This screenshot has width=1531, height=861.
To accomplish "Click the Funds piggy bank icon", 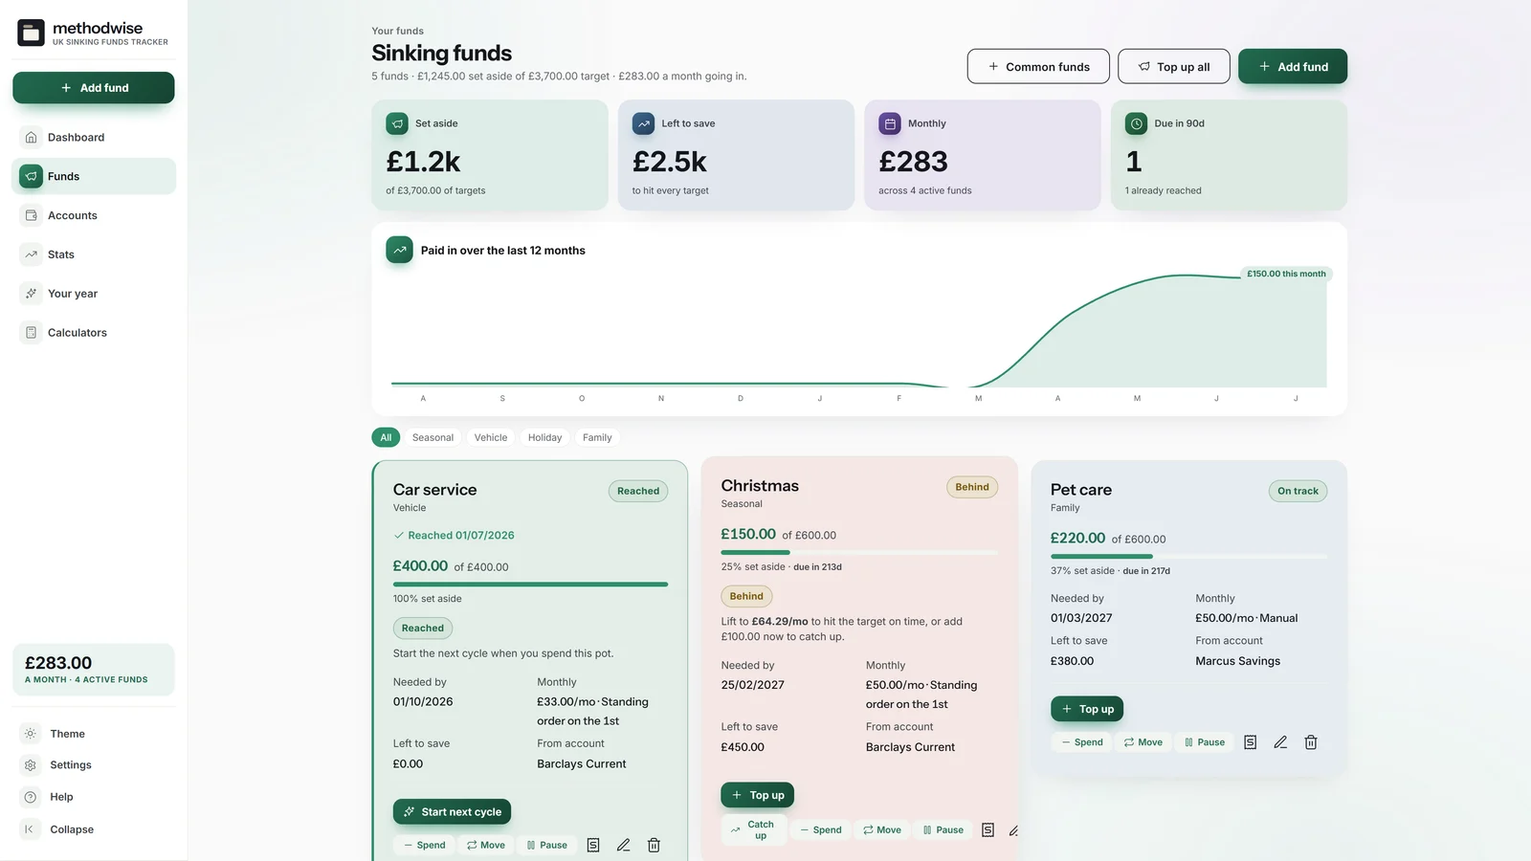I will tap(31, 176).
